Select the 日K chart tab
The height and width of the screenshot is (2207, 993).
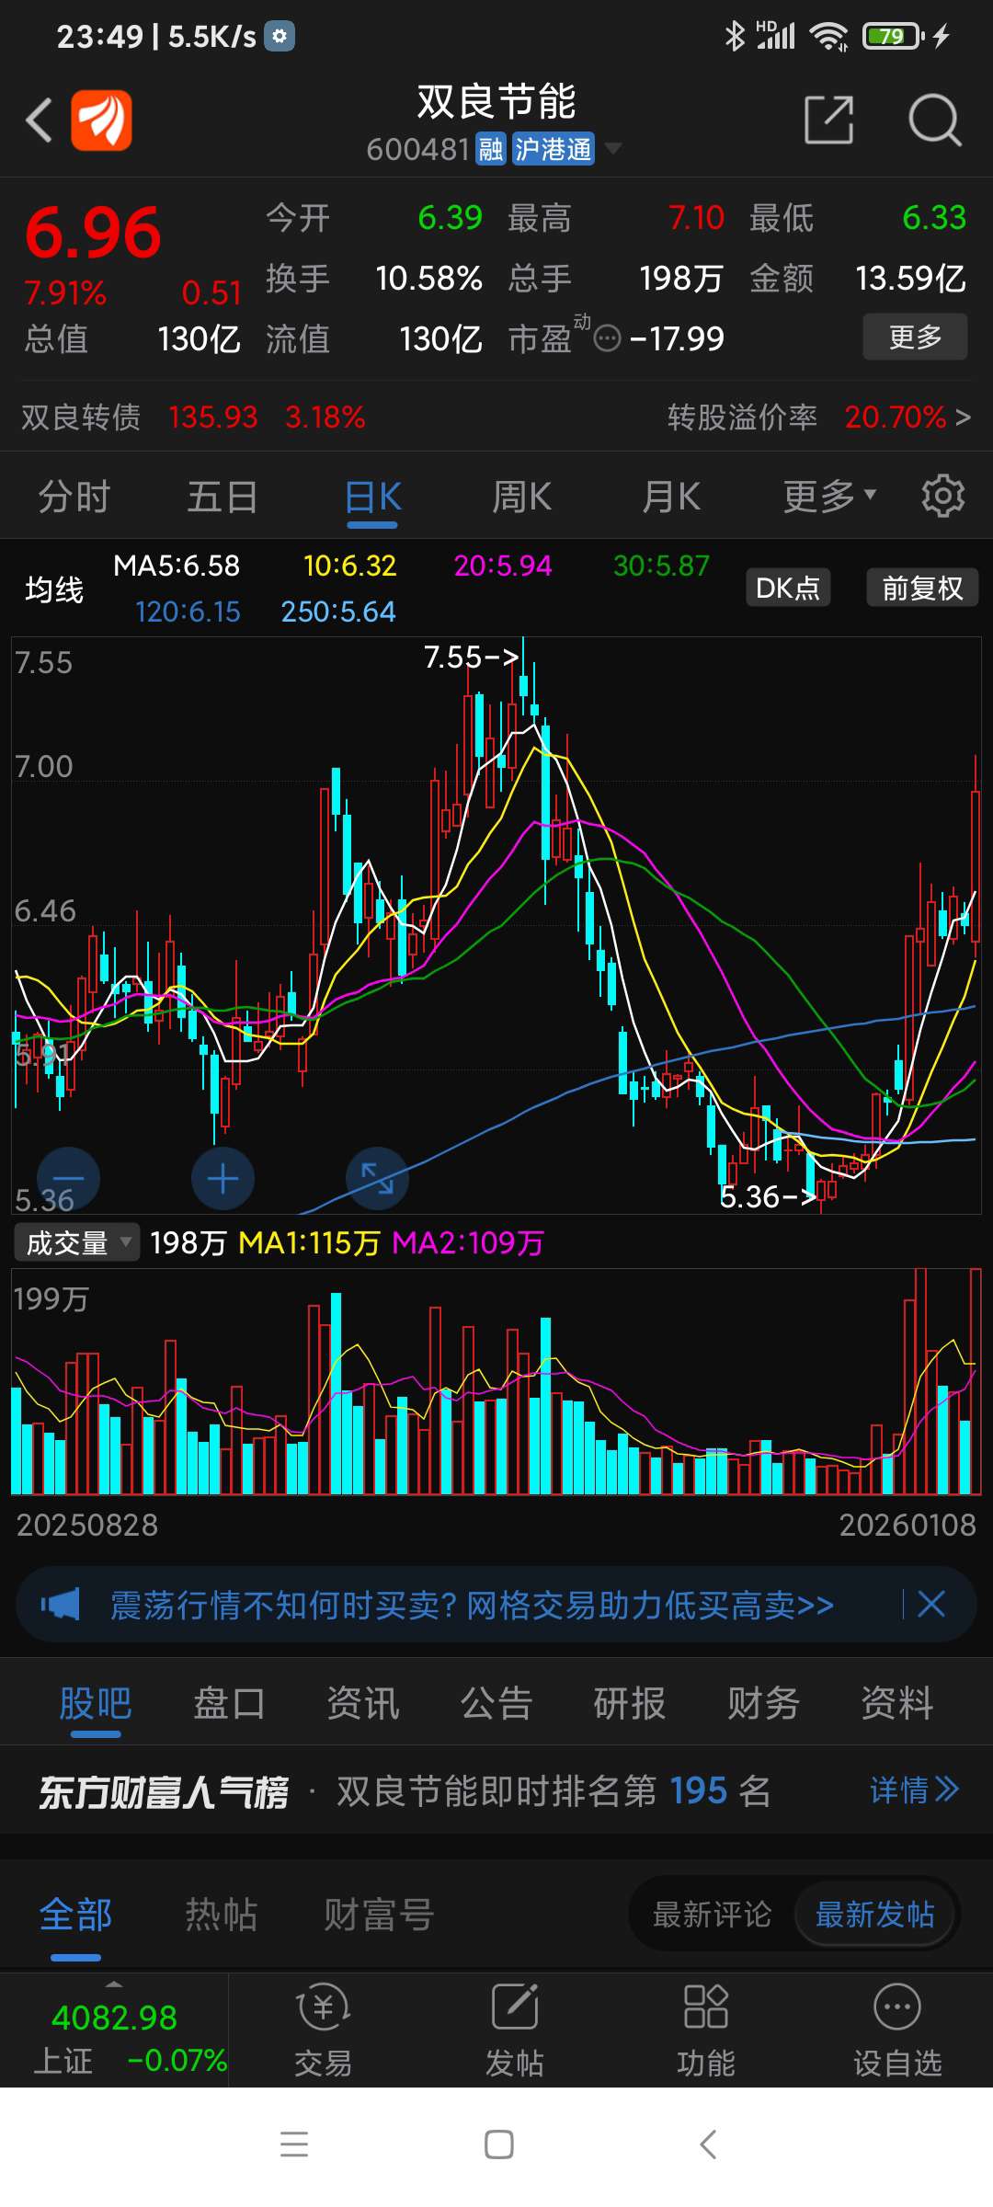click(x=372, y=497)
